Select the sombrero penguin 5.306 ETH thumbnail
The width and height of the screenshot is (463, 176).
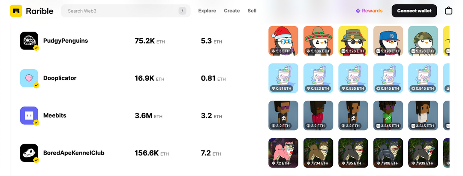318,41
